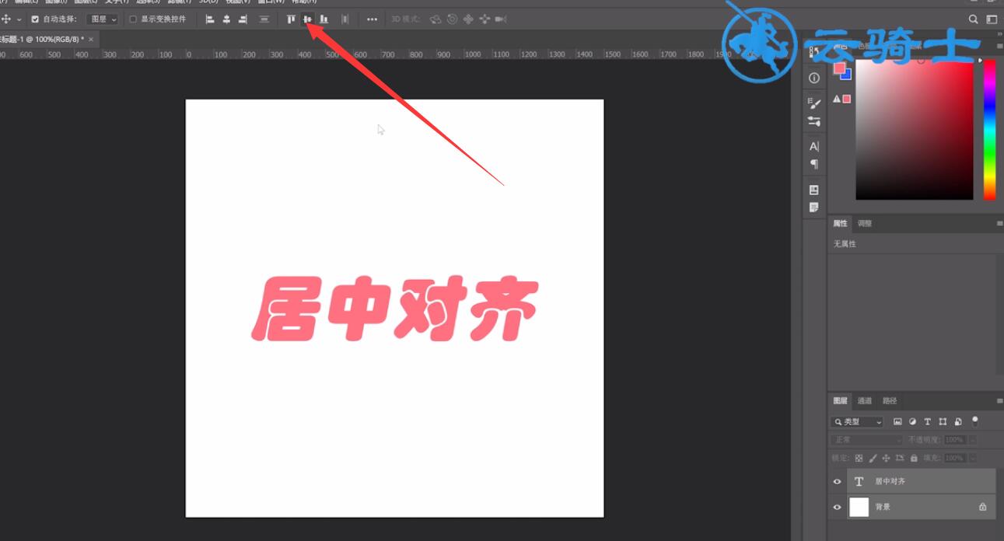Click the 3D roll camera icon
The width and height of the screenshot is (1004, 541).
point(452,19)
